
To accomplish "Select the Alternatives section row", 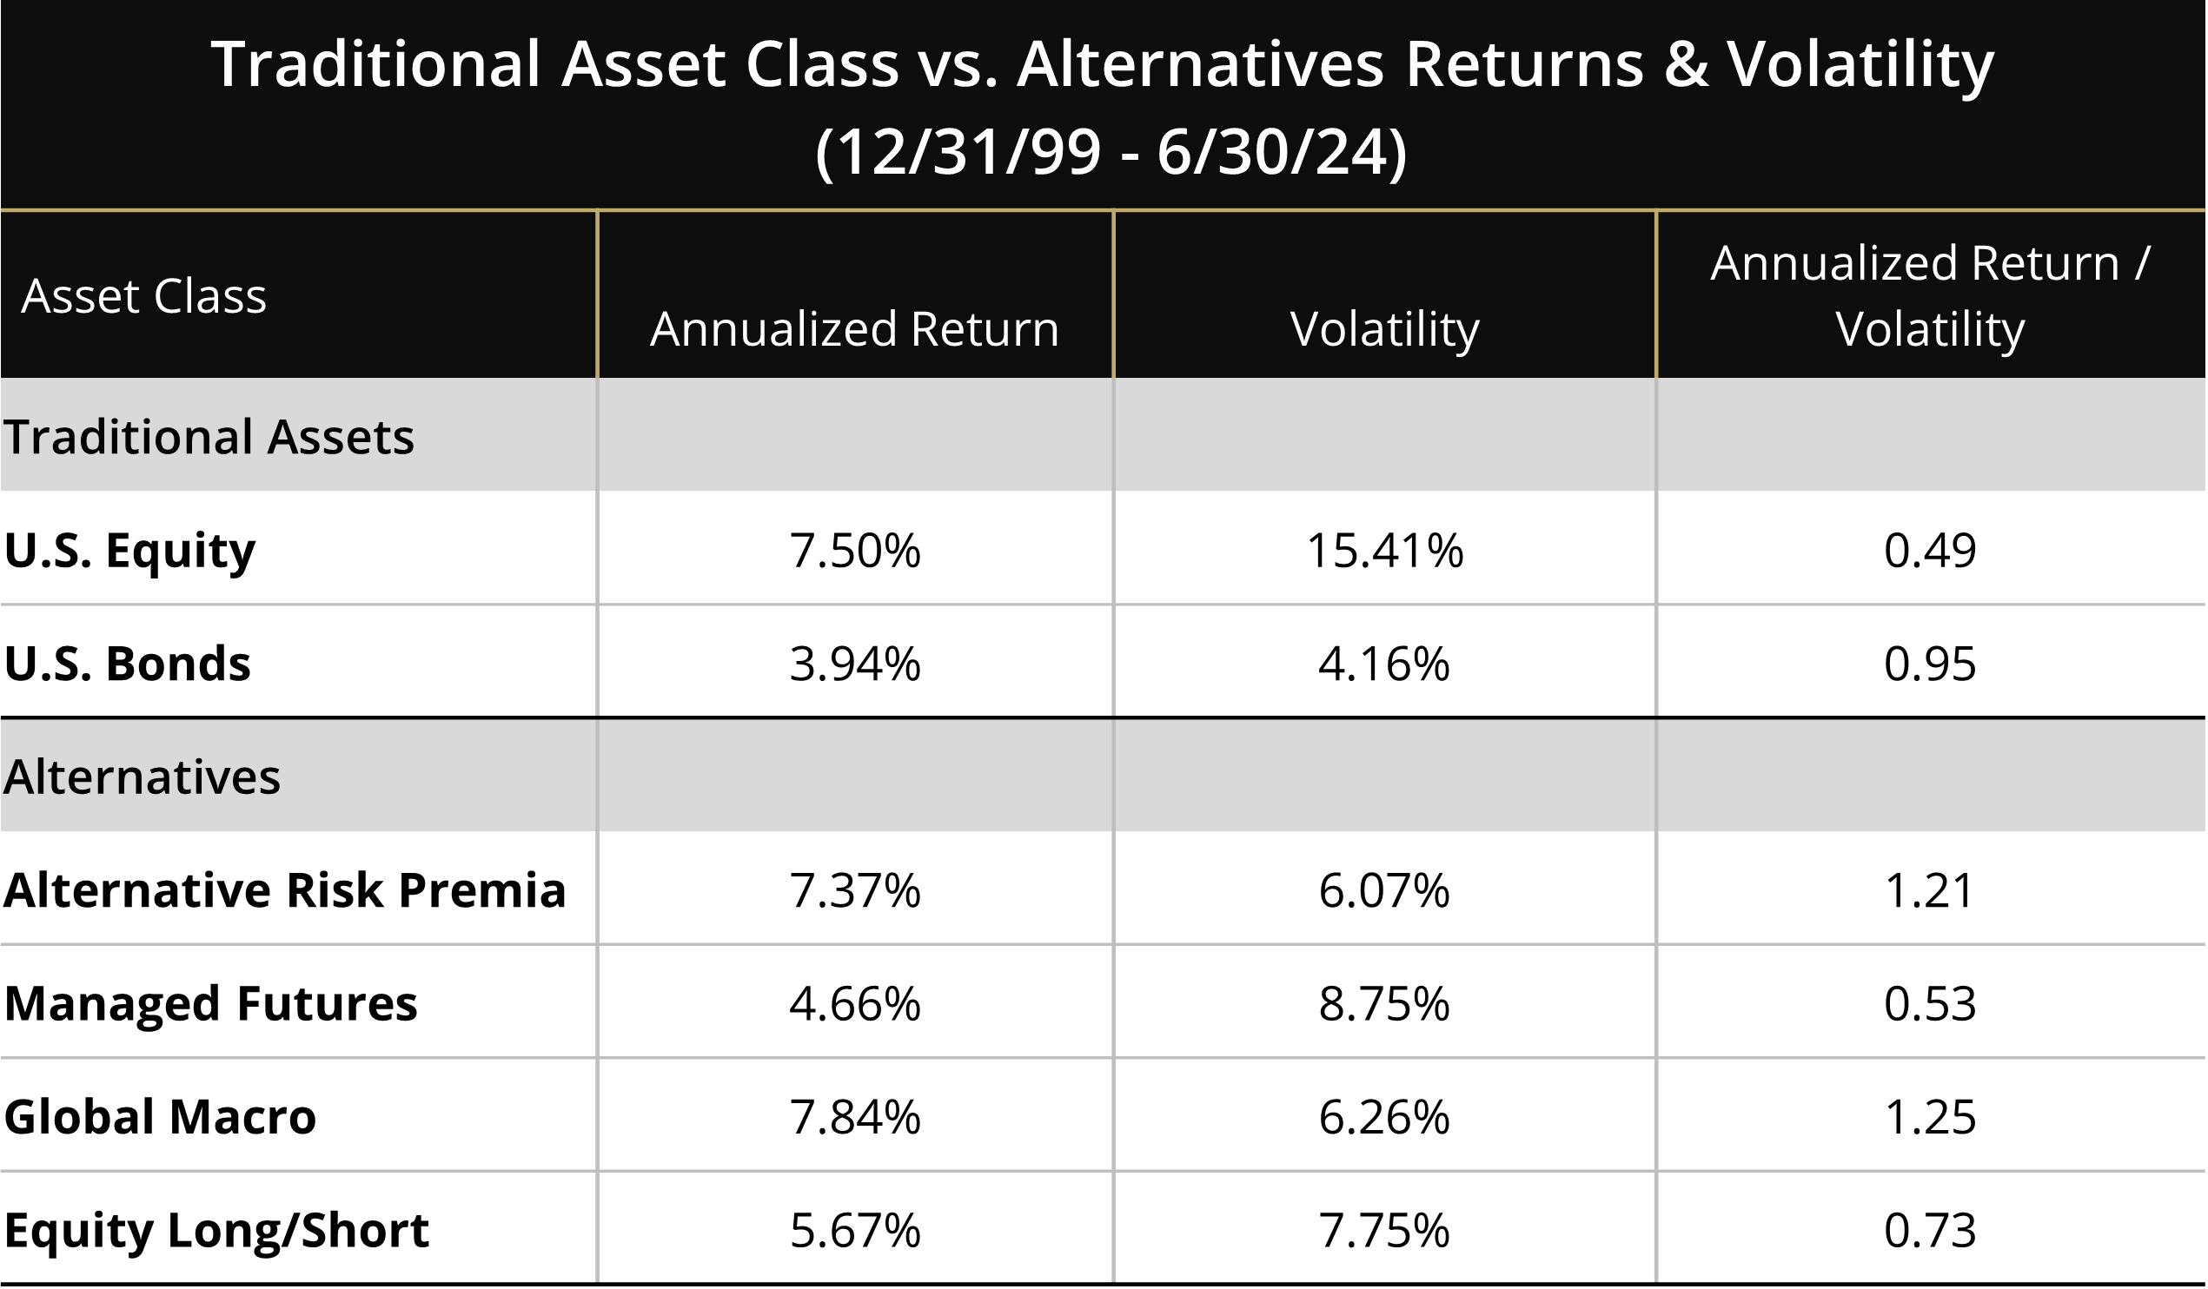I will pos(1103,776).
